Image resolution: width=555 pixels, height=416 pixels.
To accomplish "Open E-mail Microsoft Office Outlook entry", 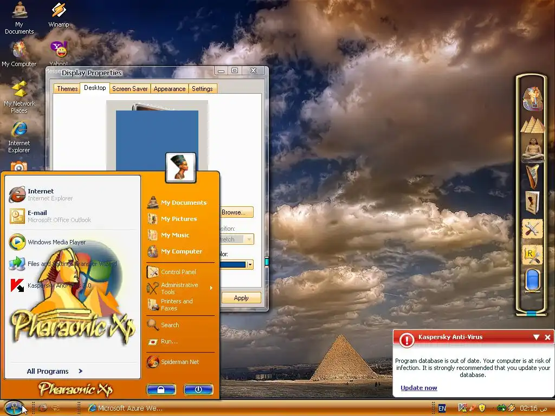I will click(72, 216).
